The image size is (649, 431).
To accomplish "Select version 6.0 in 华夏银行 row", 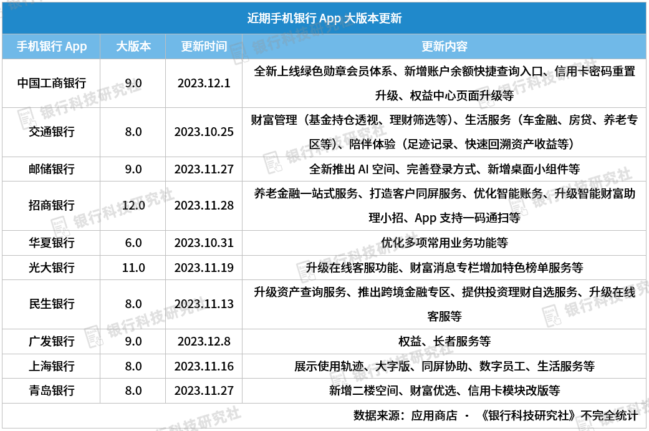I will coord(133,243).
